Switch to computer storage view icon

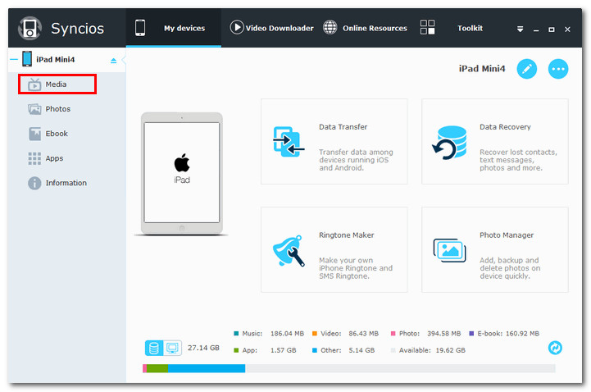tap(173, 348)
